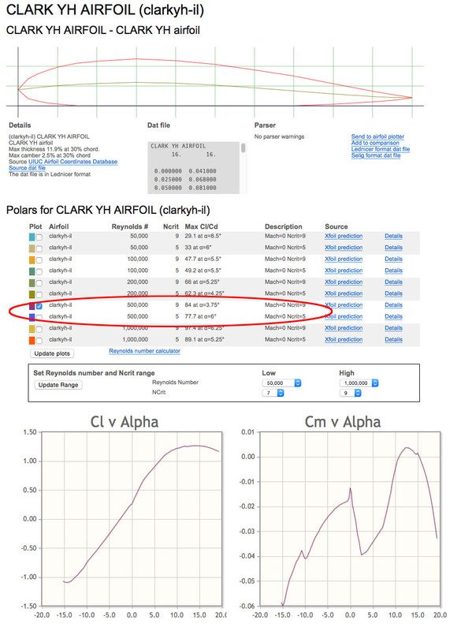The height and width of the screenshot is (631, 461).
Task: Open the Source dat file link
Action: click(27, 168)
